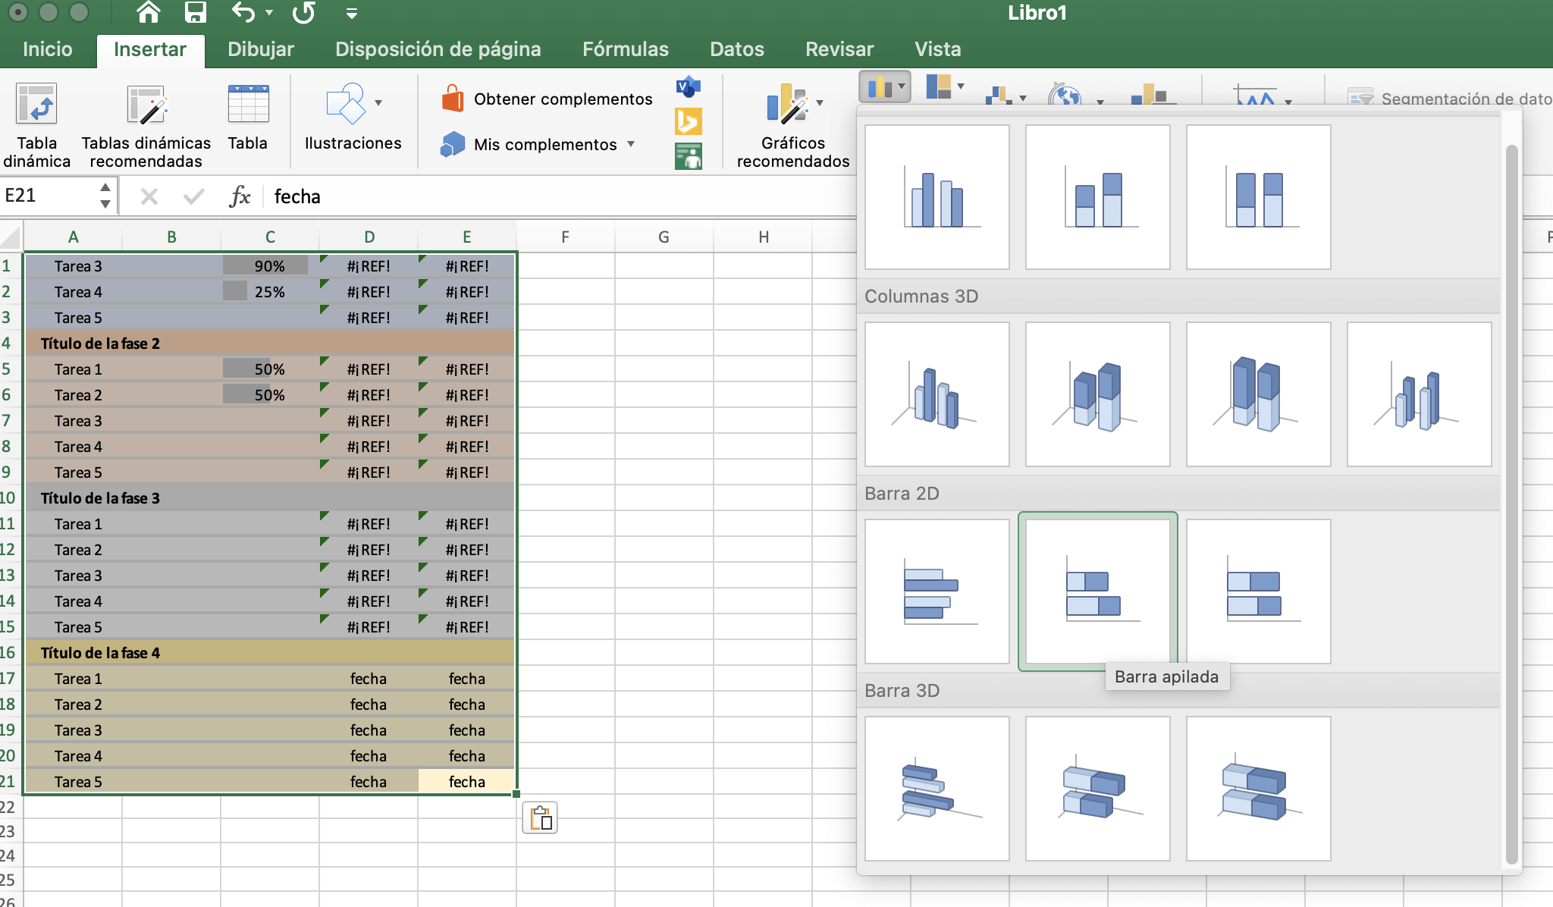Pick the 100% stacked 2D bar chart
Image resolution: width=1553 pixels, height=907 pixels.
coord(1258,591)
